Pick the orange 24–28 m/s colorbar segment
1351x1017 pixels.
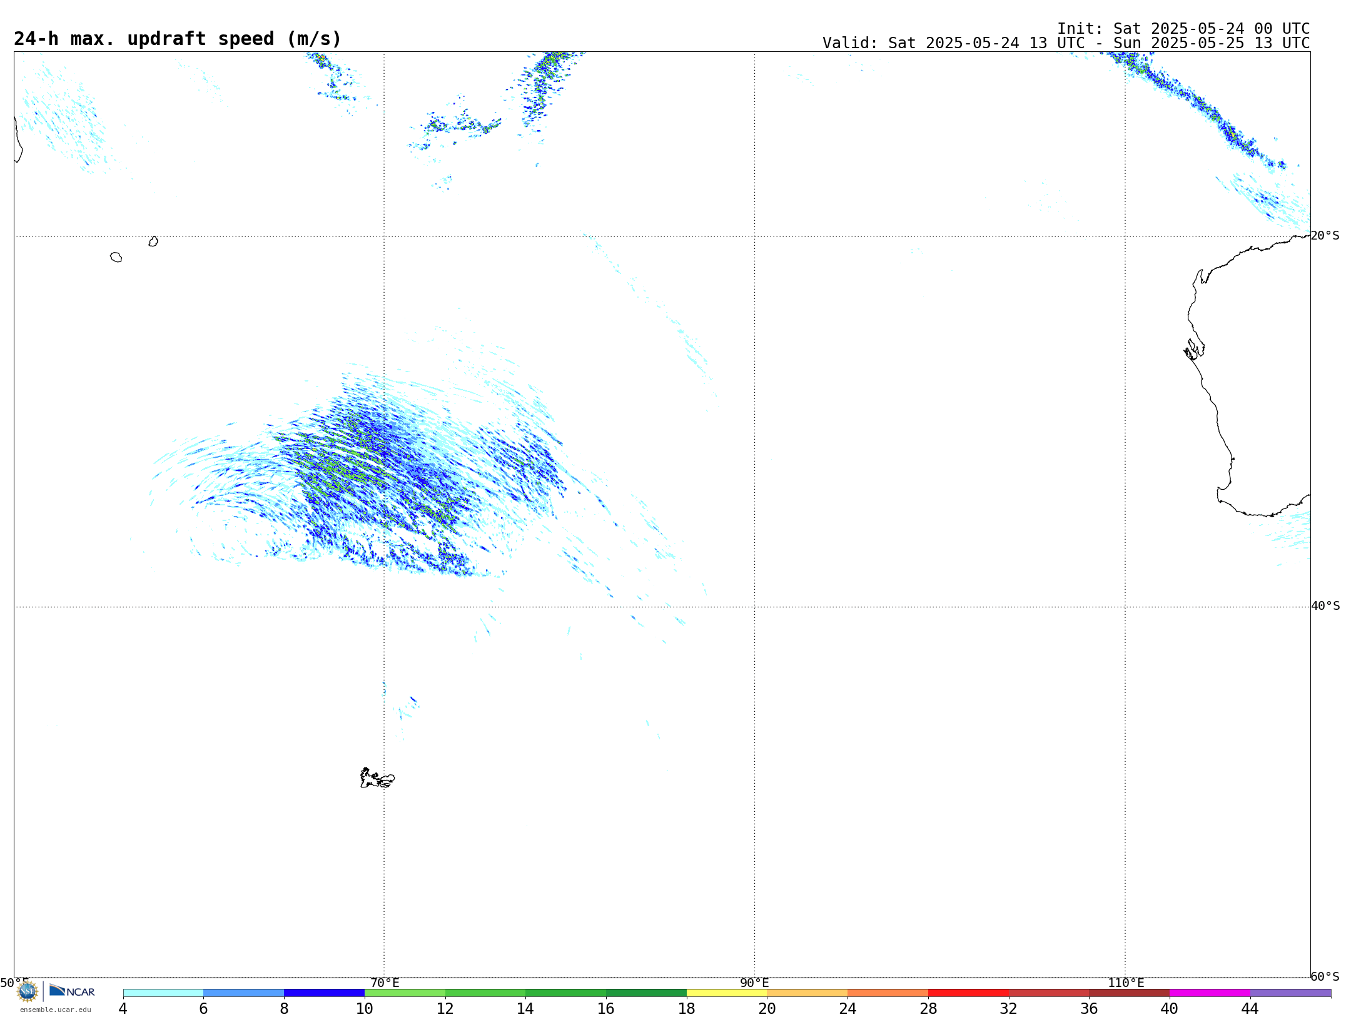(x=888, y=993)
